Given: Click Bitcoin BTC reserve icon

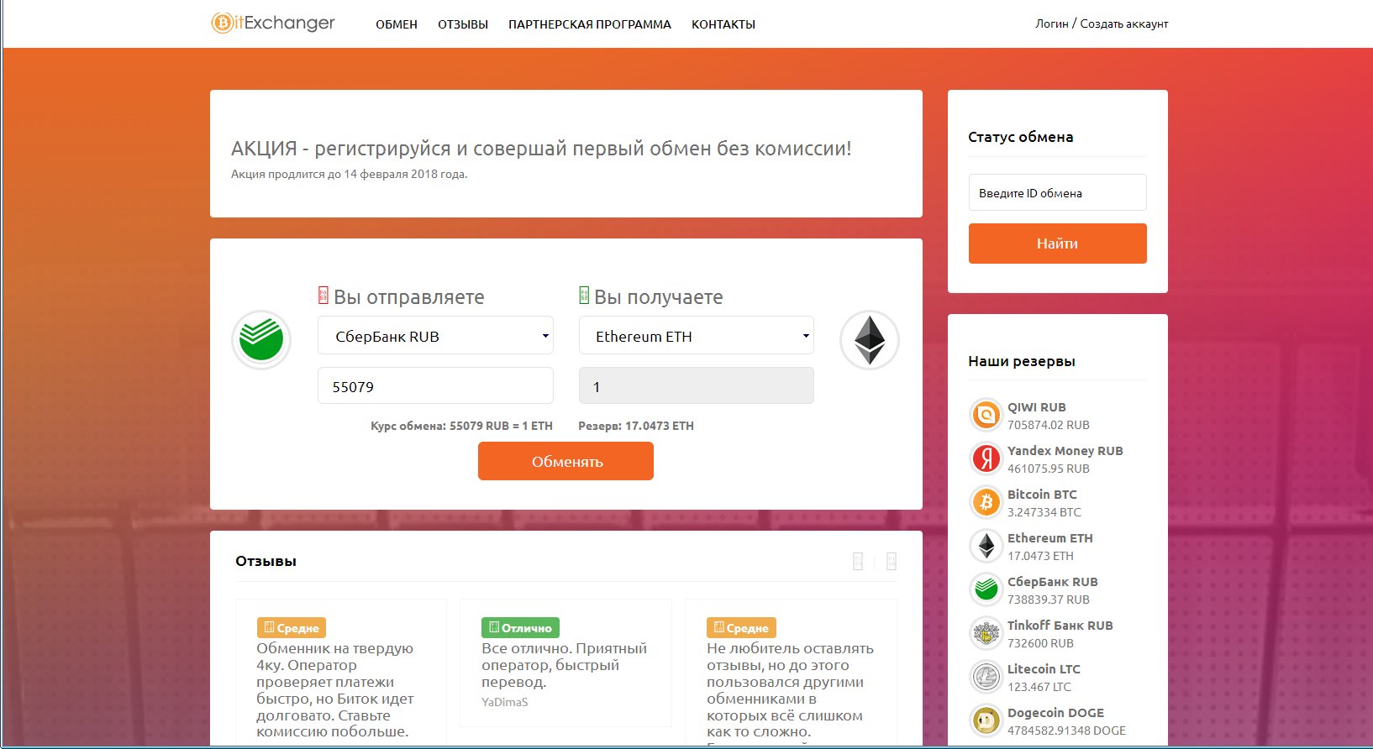Looking at the screenshot, I should coord(986,502).
